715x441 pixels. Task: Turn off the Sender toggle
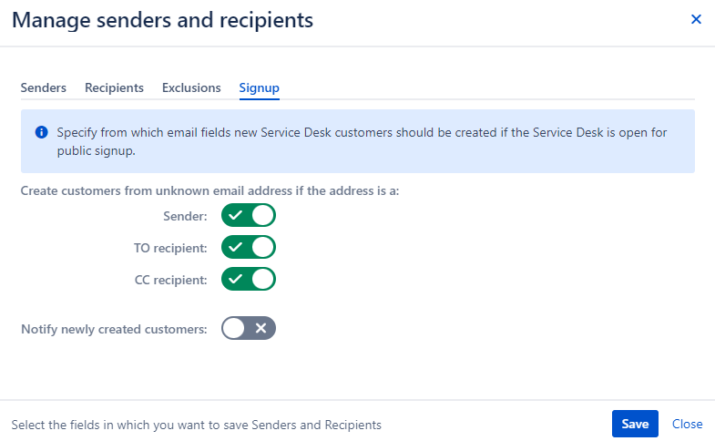coord(249,215)
